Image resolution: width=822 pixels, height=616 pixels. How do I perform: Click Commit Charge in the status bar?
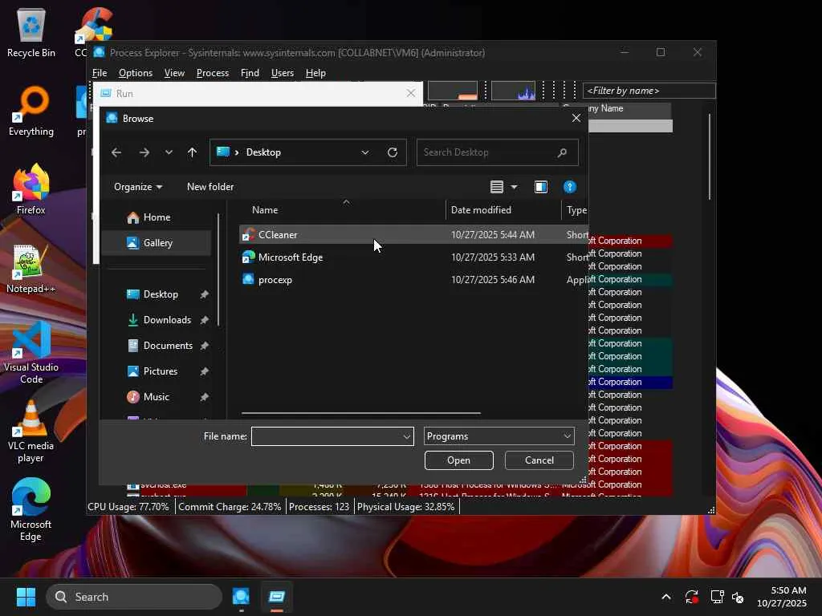pyautogui.click(x=230, y=507)
